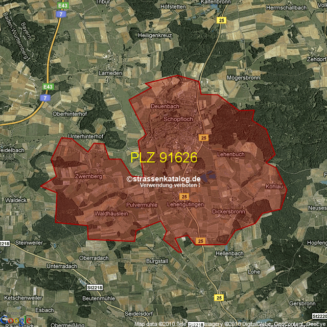Click the Google logo in the corner
The image size is (327, 327).
click(15, 320)
